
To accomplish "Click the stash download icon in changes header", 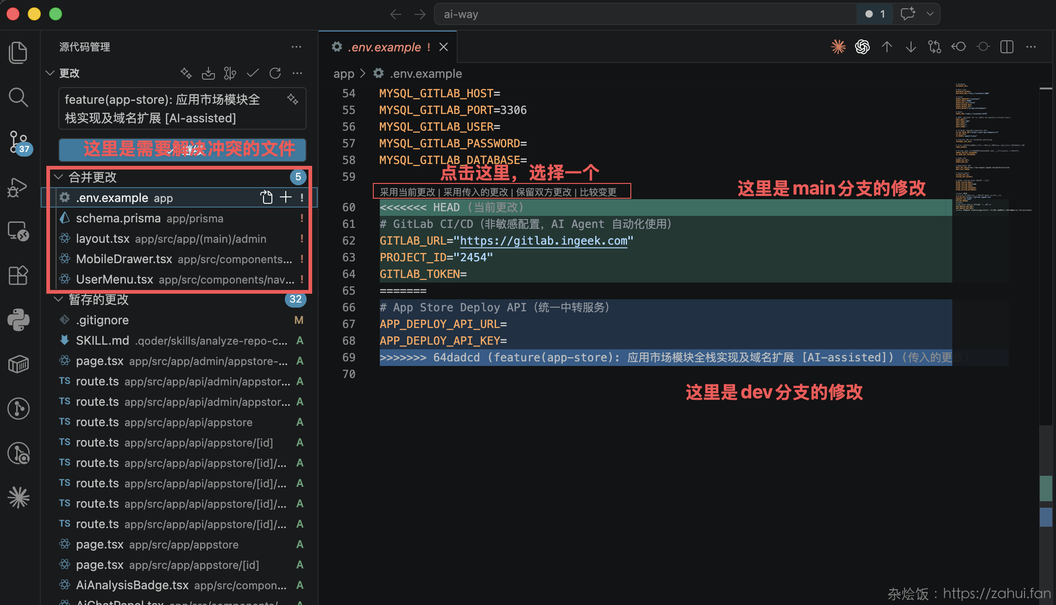I will pyautogui.click(x=208, y=73).
